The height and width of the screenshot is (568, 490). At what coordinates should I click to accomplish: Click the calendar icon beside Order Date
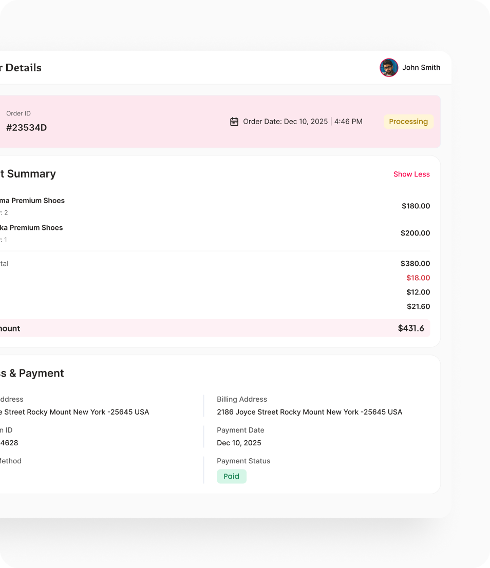(x=234, y=122)
